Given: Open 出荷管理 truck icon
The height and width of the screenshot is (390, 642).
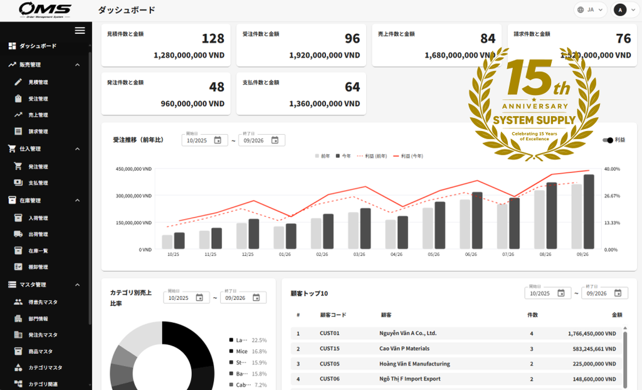Looking at the screenshot, I should coord(18,234).
